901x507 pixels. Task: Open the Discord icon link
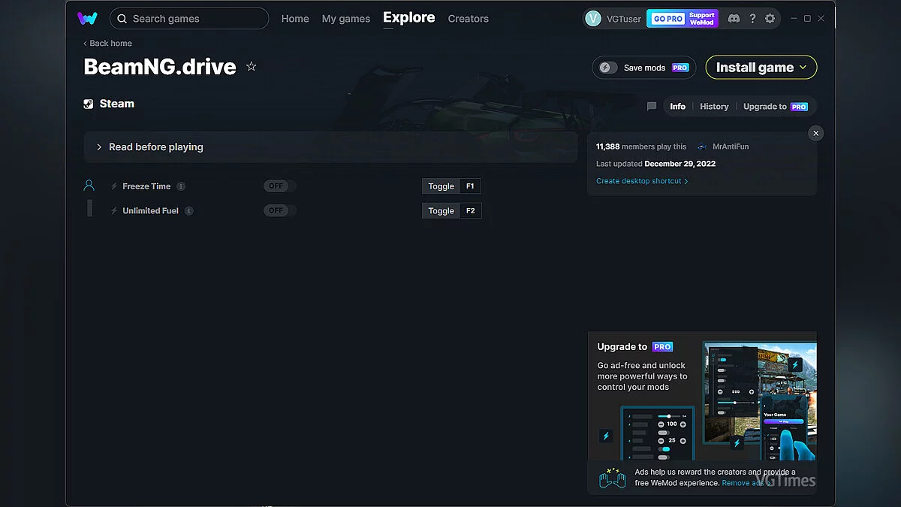(x=734, y=19)
